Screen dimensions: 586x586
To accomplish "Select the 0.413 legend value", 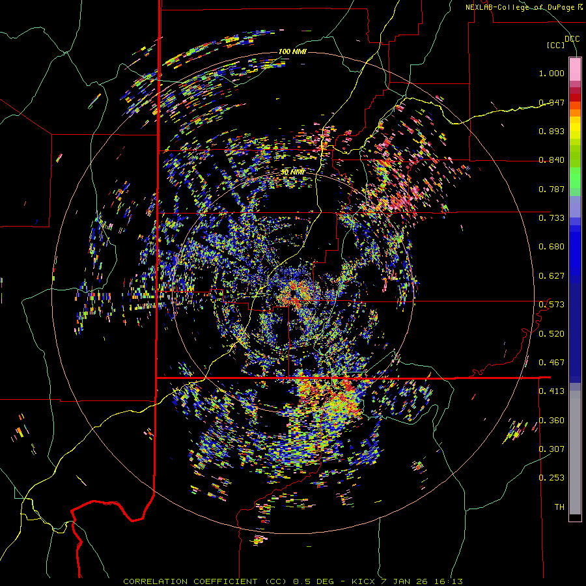I will [x=551, y=391].
